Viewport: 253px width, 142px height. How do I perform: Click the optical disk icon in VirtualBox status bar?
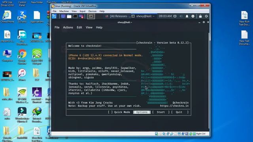click(160, 134)
